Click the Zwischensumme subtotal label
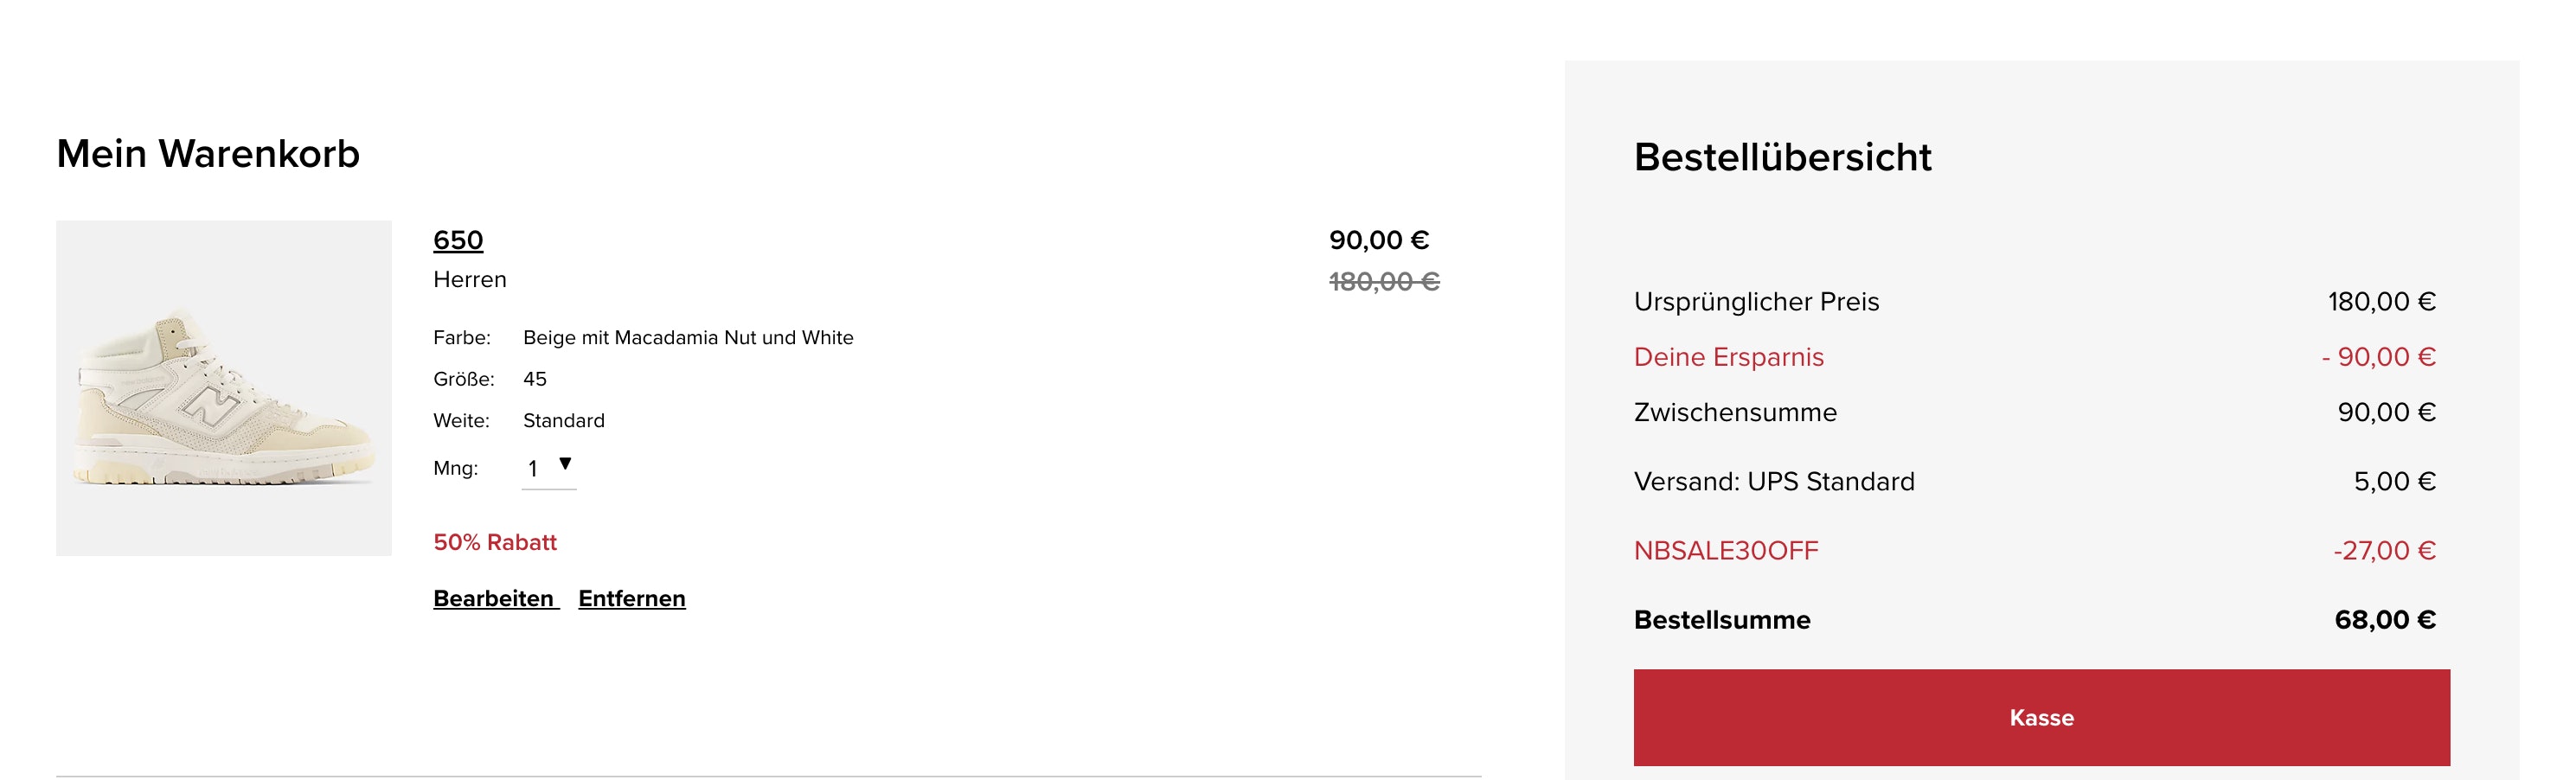The width and height of the screenshot is (2576, 780). coord(1735,412)
